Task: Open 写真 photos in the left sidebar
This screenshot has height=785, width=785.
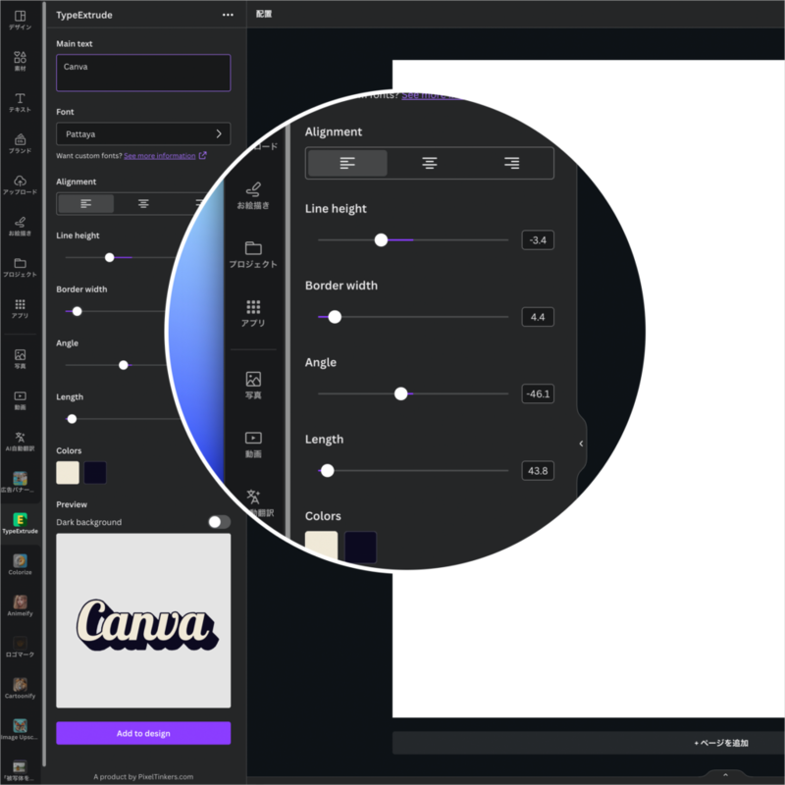Action: (x=20, y=359)
